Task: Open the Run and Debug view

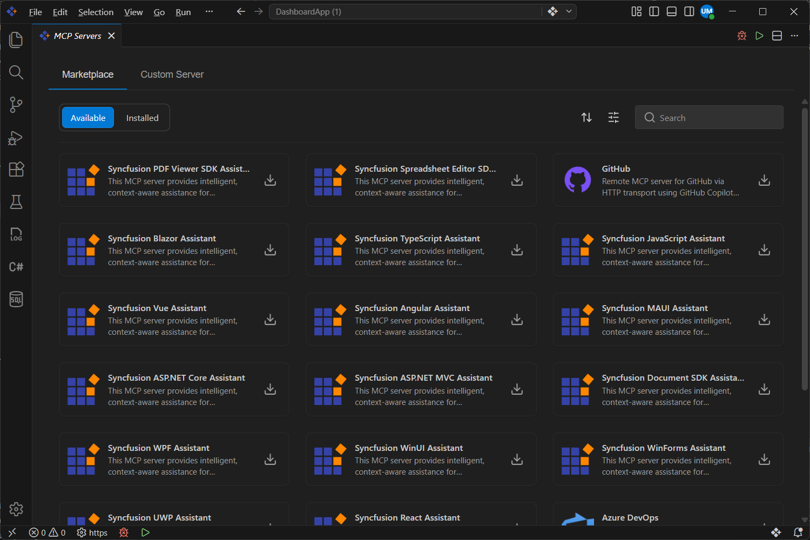Action: tap(16, 138)
